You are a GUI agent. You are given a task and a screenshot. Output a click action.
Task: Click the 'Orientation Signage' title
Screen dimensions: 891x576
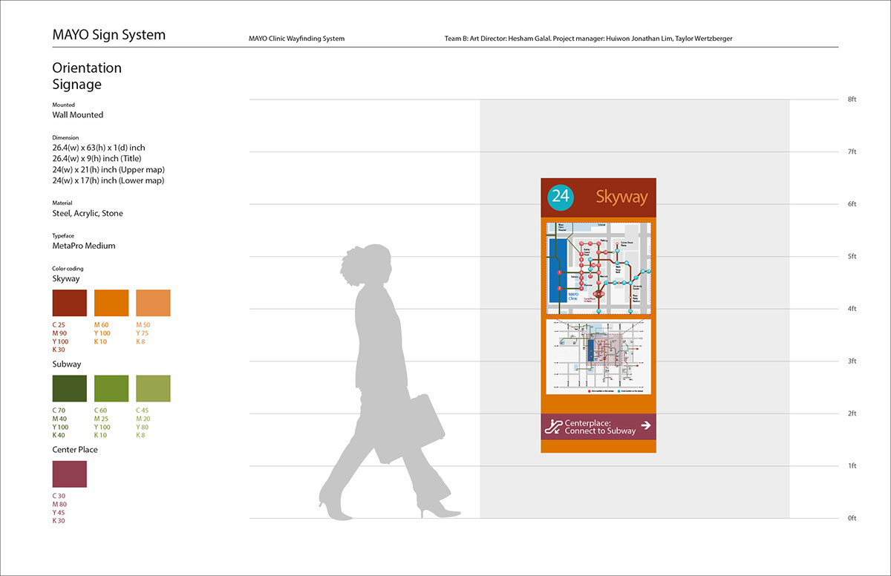point(87,76)
